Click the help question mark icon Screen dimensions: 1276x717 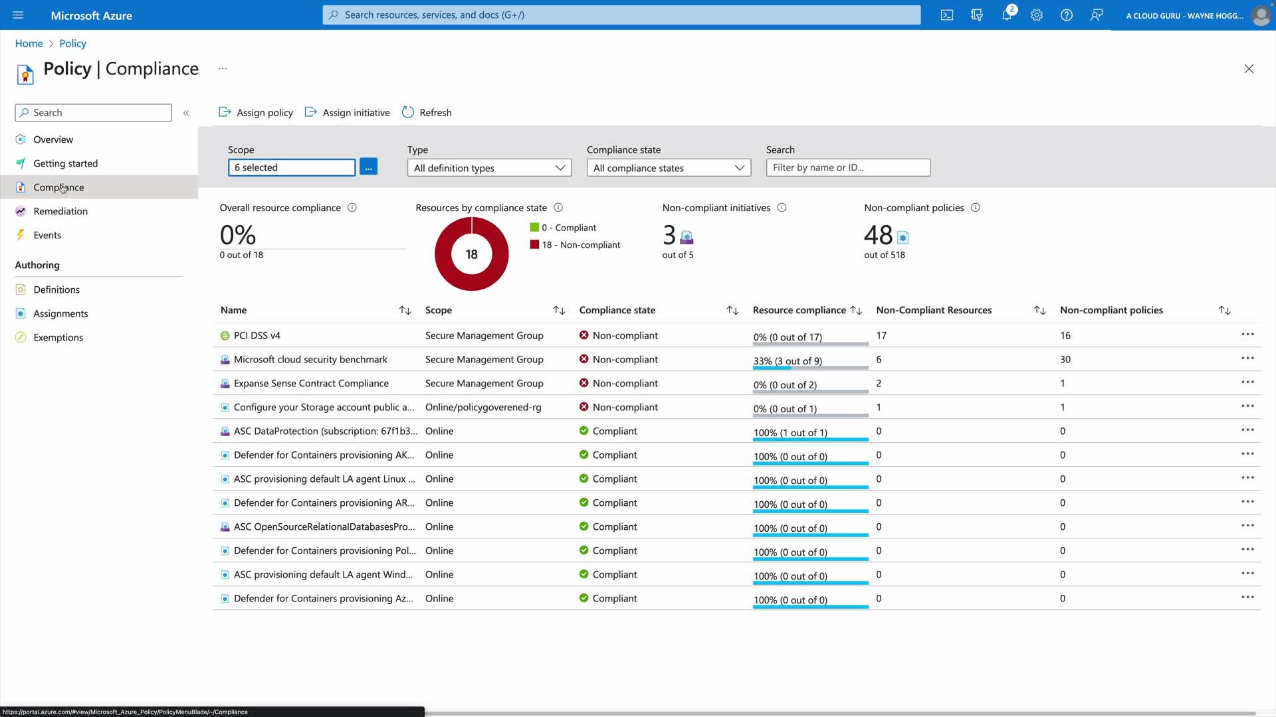point(1067,15)
